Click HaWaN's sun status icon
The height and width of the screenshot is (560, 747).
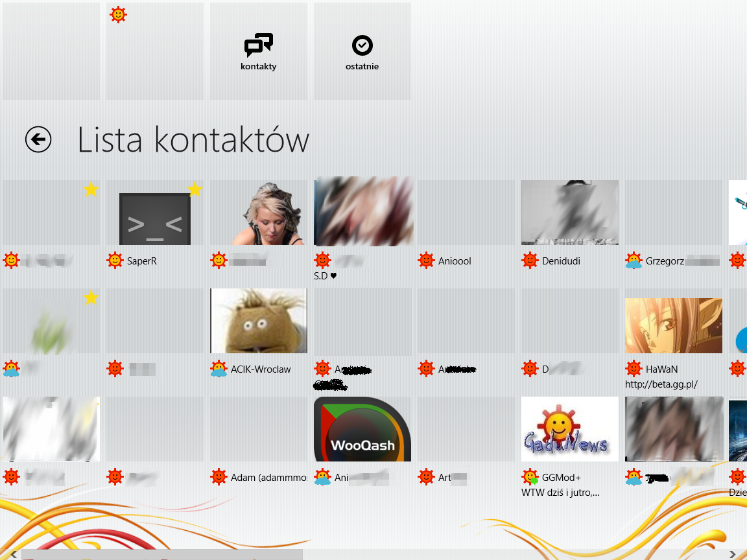point(634,369)
